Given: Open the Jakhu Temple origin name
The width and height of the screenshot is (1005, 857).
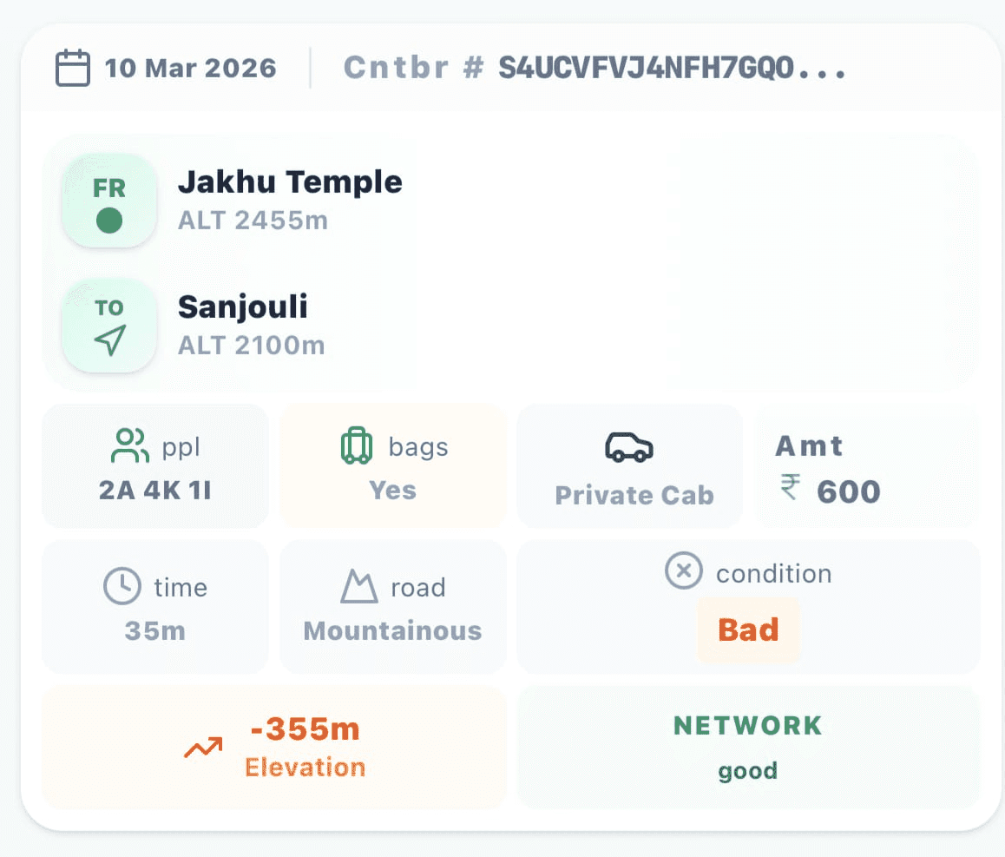Looking at the screenshot, I should coord(290,182).
